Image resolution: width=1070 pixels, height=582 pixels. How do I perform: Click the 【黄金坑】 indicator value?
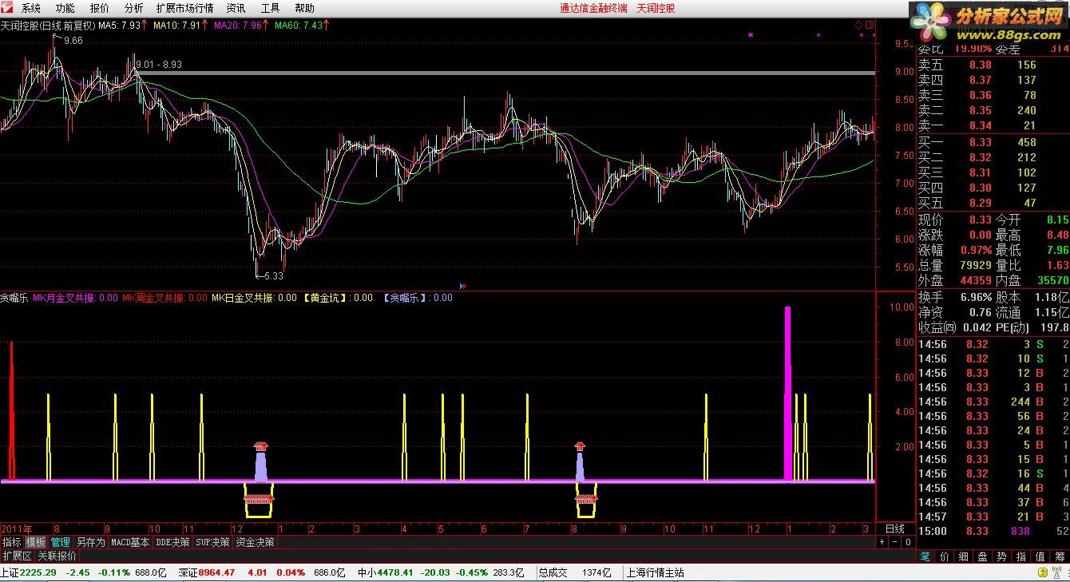337,298
